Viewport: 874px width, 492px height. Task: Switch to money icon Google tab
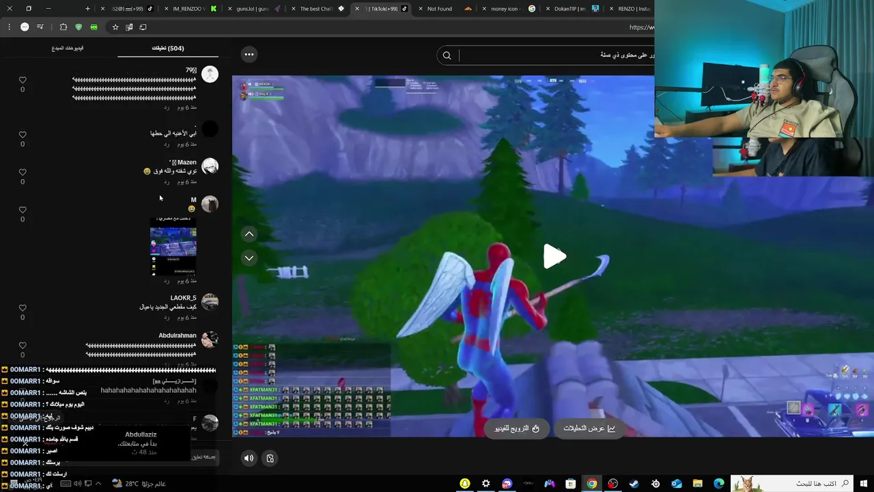[507, 9]
